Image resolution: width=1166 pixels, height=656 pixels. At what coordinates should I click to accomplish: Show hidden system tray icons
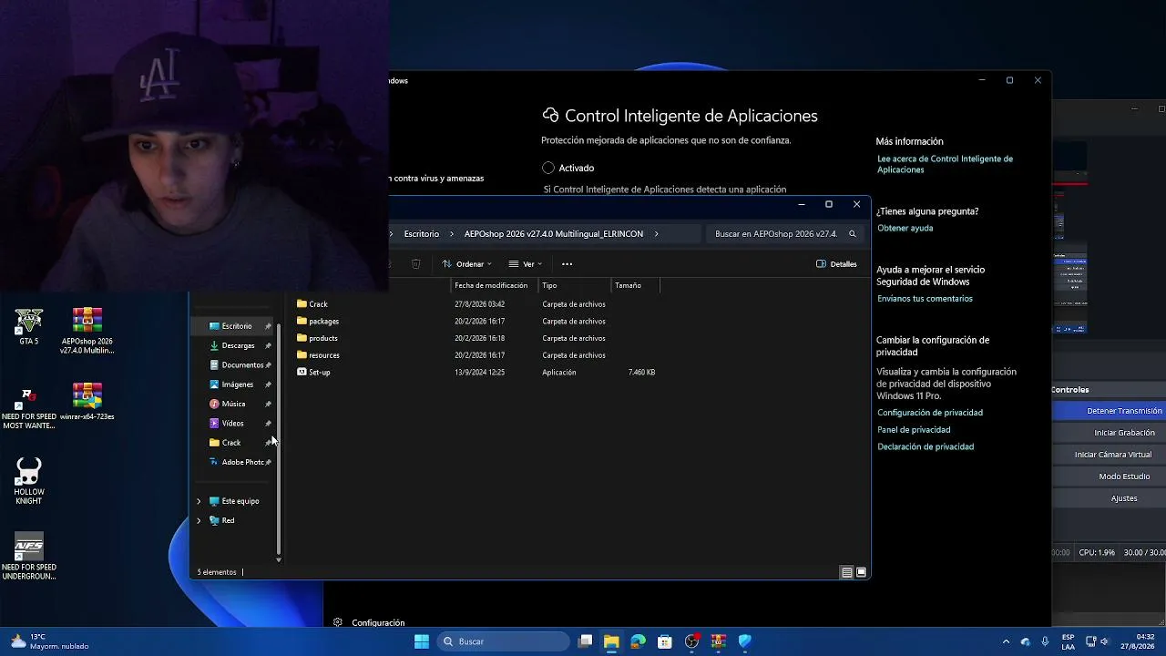[x=1006, y=641]
